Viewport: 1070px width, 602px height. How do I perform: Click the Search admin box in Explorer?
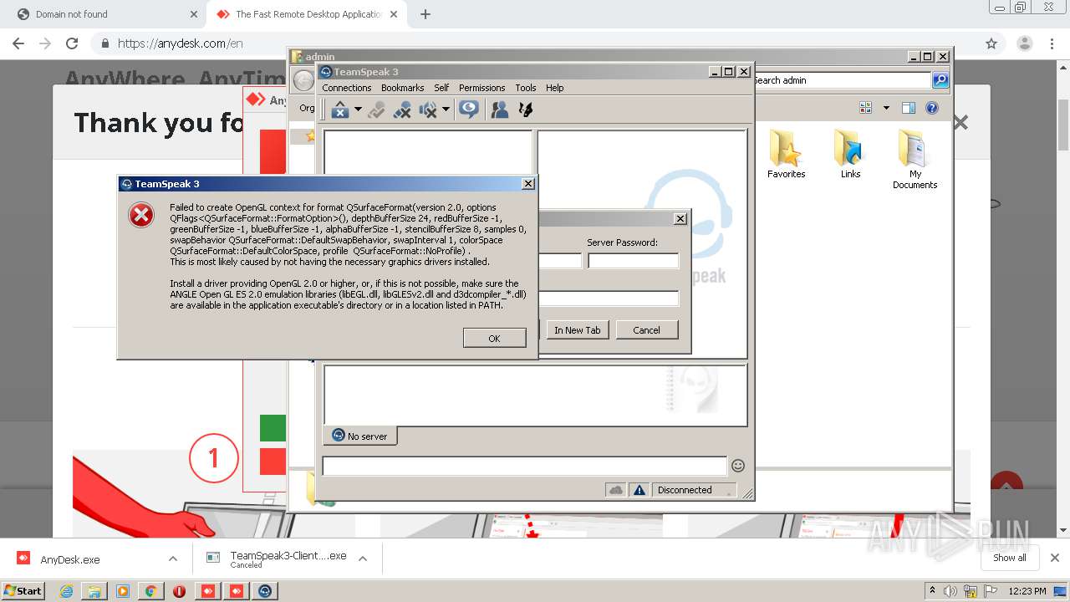(x=842, y=80)
